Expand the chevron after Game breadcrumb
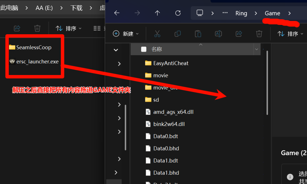307x184 pixels. (x=289, y=13)
